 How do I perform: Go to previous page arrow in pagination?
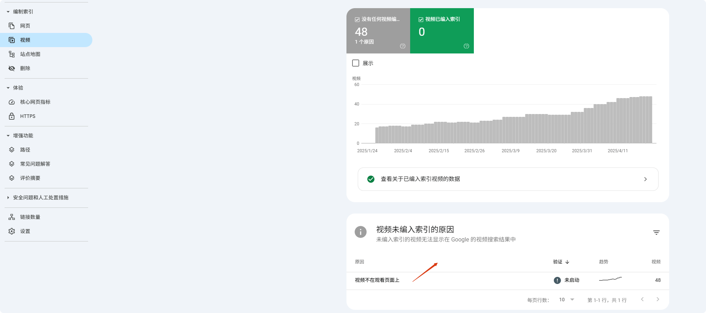642,299
